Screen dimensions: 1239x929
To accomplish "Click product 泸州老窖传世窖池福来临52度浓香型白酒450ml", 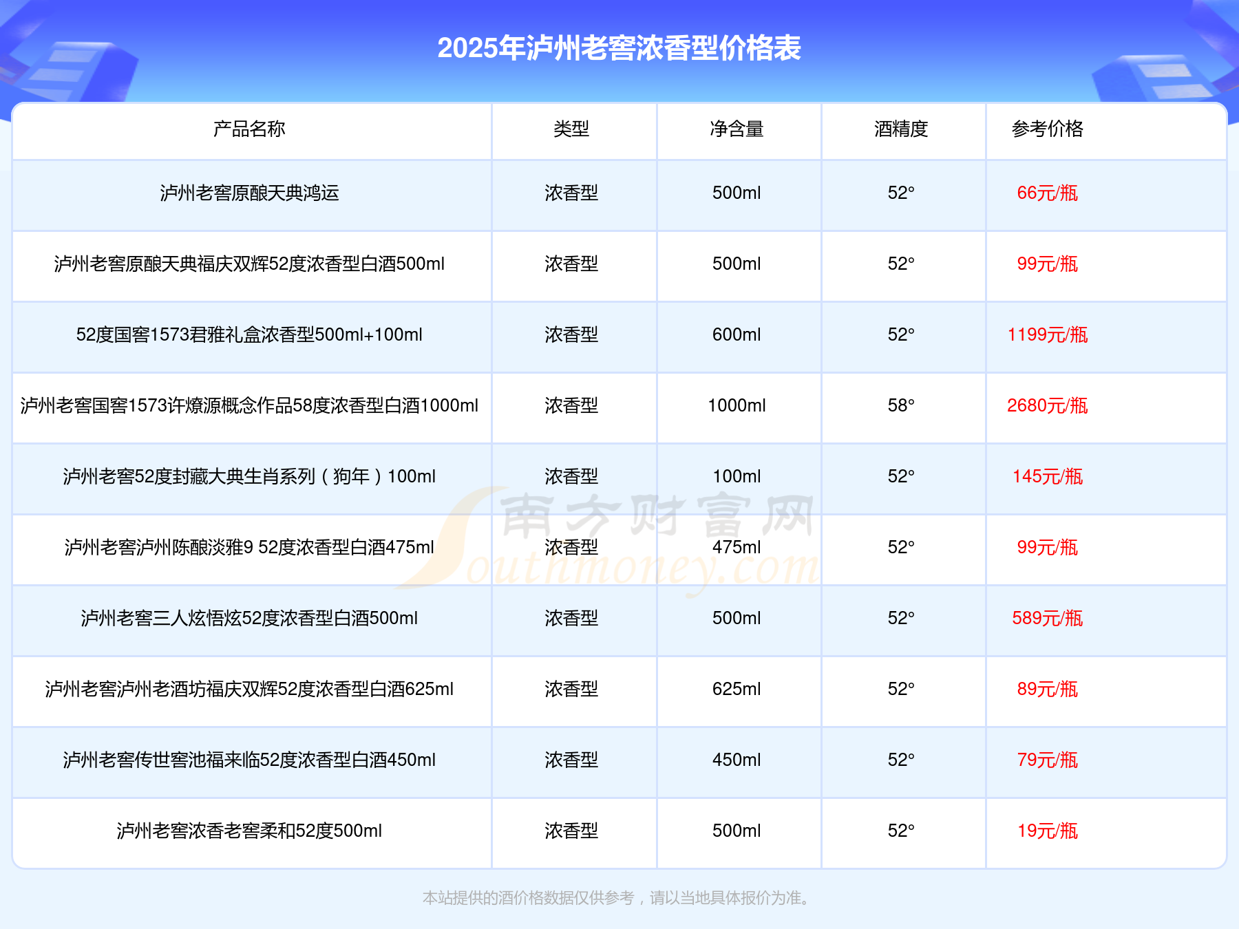I will 249,760.
